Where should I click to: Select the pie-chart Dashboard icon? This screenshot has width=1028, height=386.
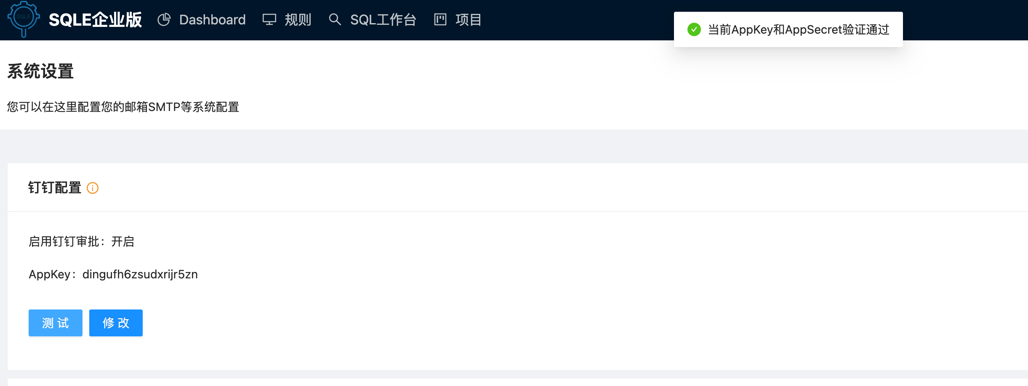[x=164, y=19]
